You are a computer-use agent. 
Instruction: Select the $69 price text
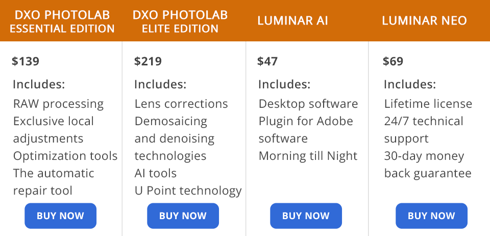point(393,62)
